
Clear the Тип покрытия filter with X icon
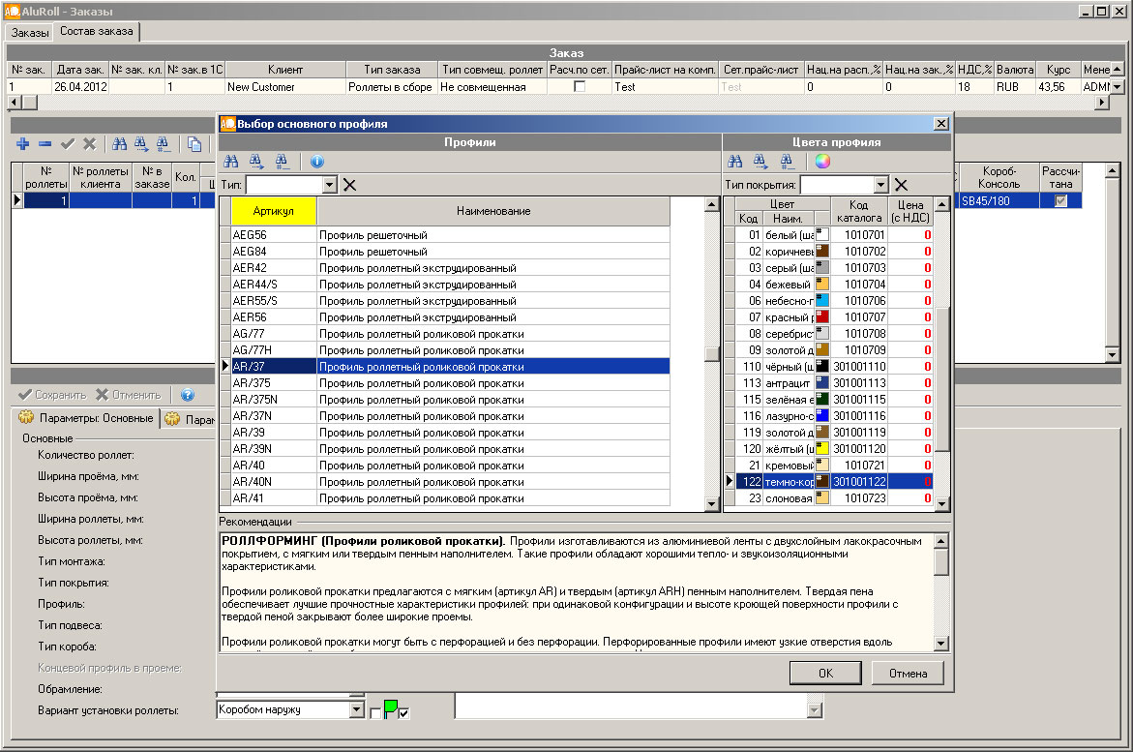click(901, 185)
